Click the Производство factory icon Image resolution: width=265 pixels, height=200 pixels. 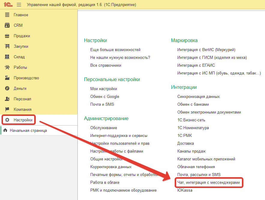pyautogui.click(x=7, y=78)
